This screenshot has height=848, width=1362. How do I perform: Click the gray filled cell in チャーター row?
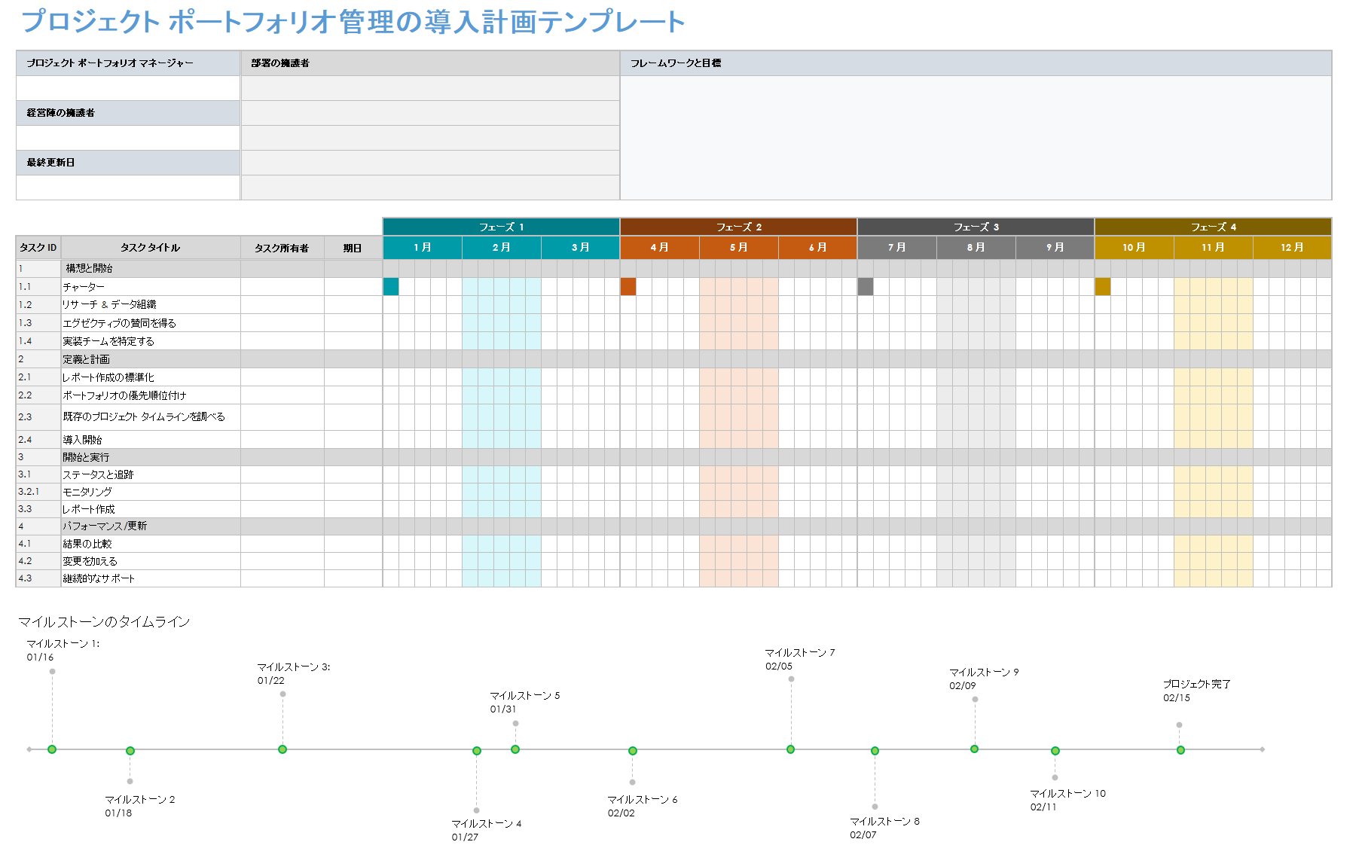click(866, 286)
